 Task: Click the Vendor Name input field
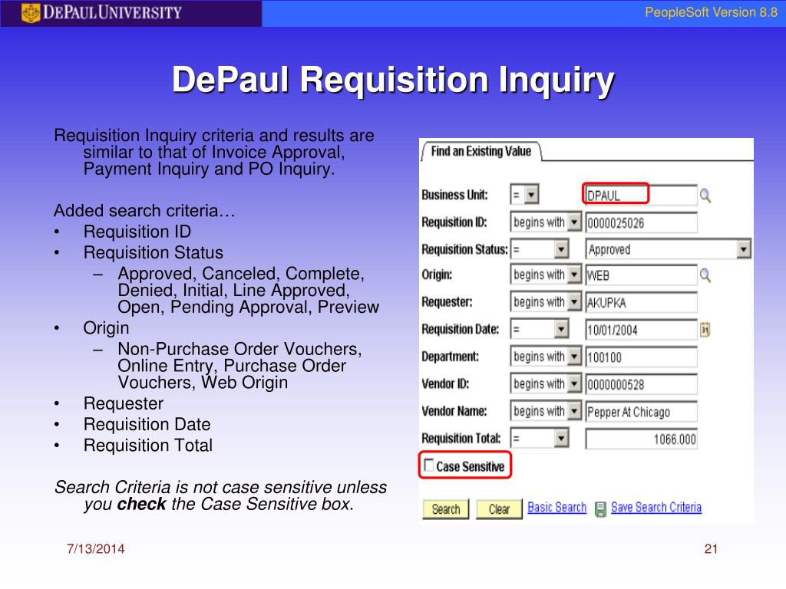641,412
